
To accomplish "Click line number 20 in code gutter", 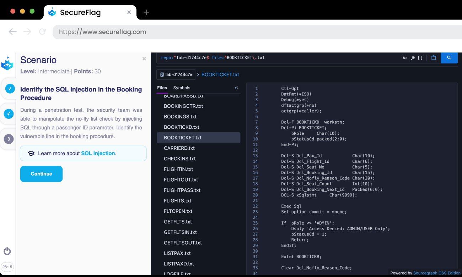I will click(x=255, y=195).
